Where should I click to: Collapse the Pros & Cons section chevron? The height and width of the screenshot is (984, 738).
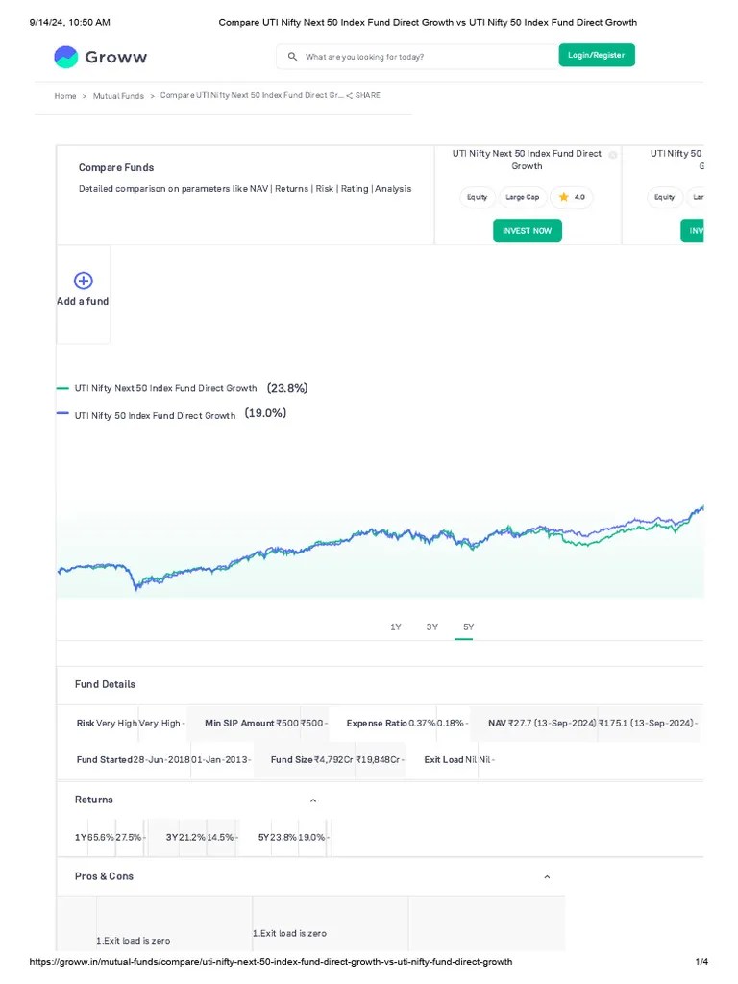coord(547,877)
